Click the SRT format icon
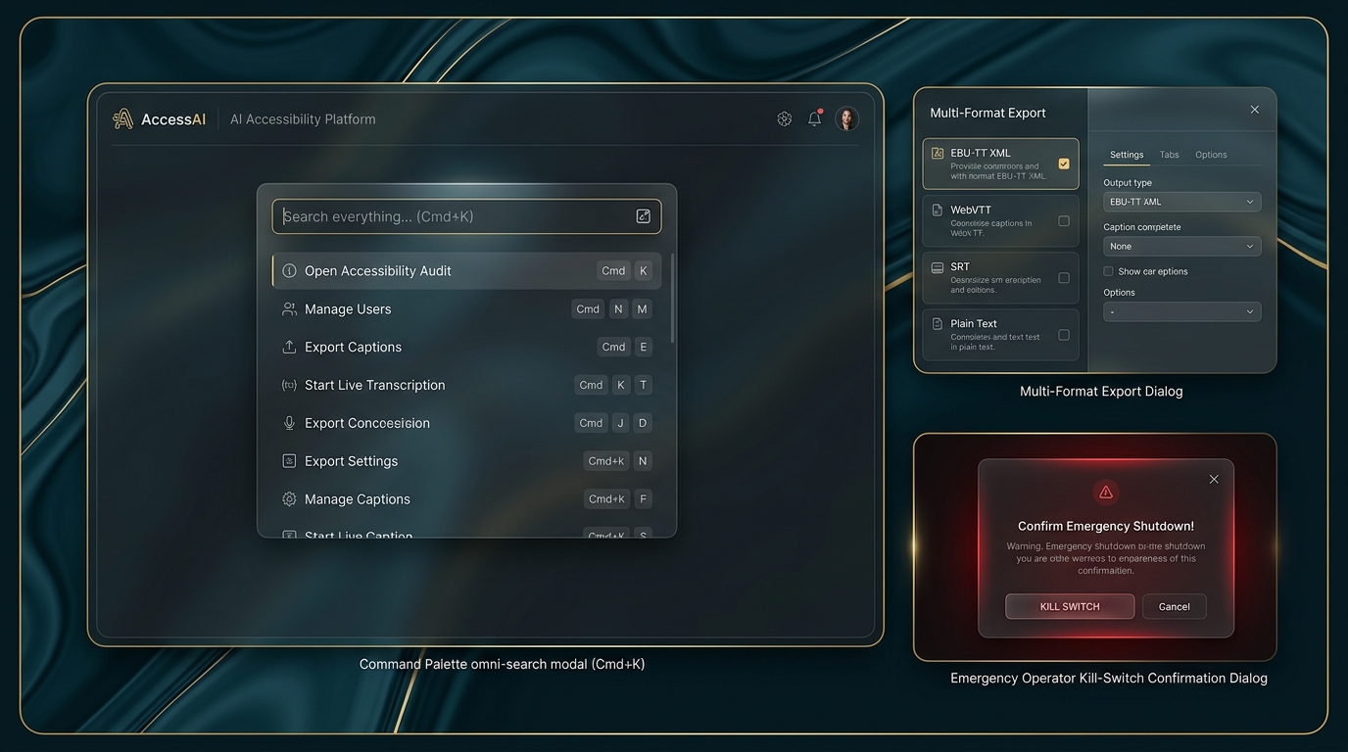Viewport: 1348px width, 752px height. [938, 267]
